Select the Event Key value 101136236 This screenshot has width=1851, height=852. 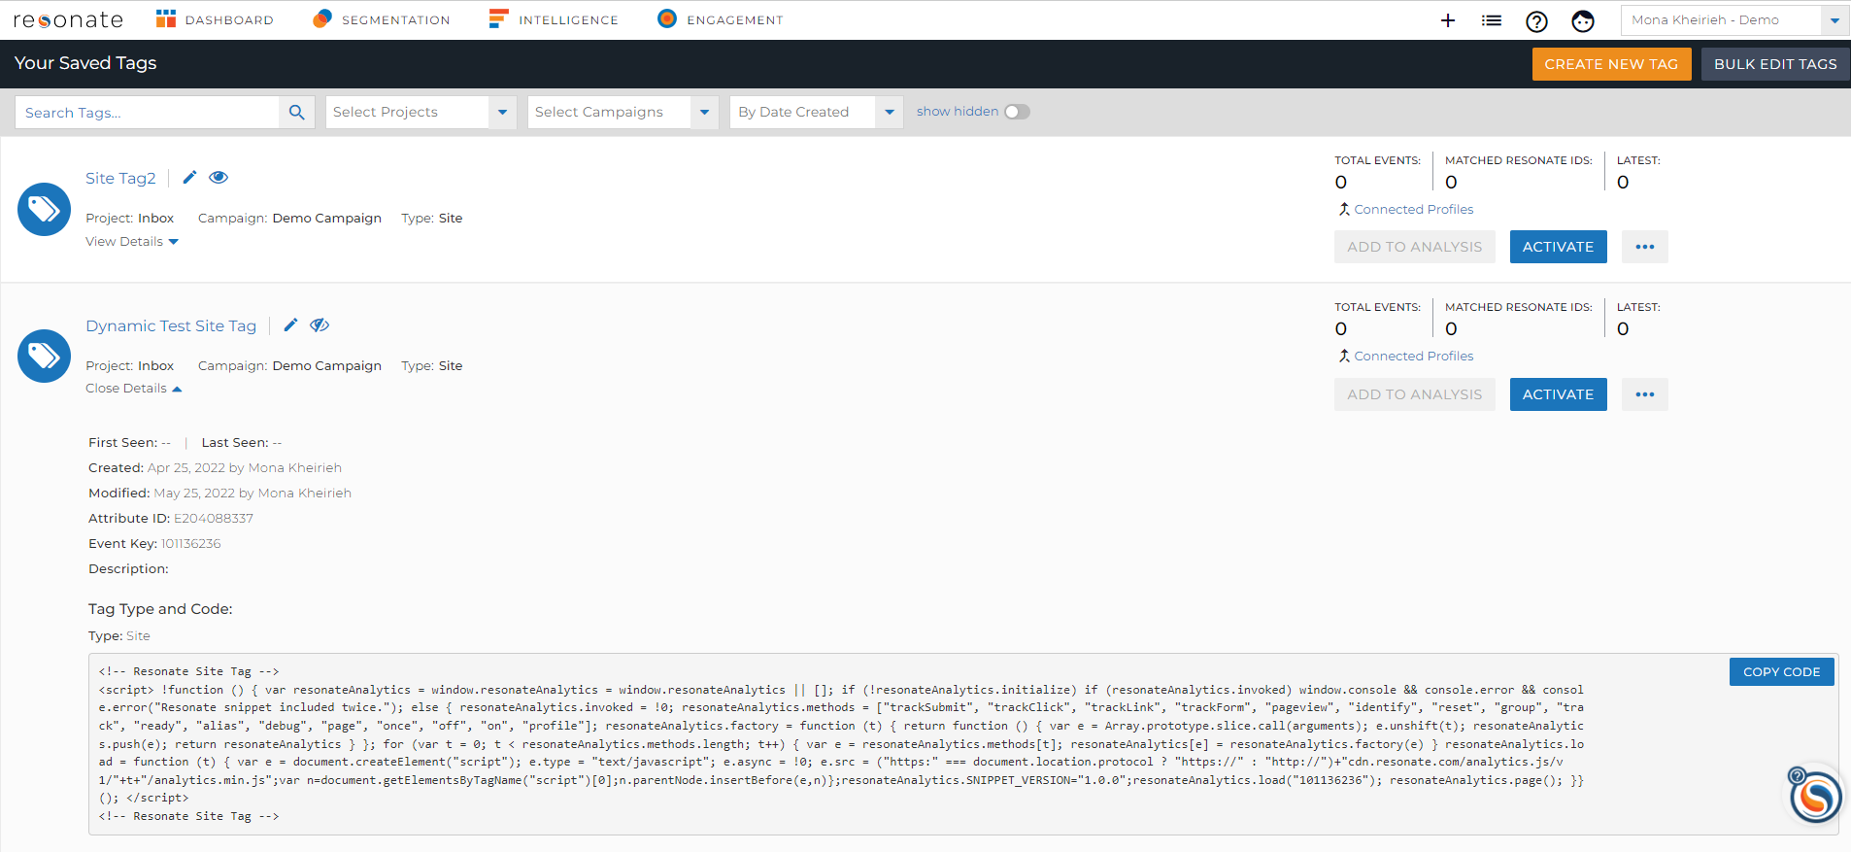pos(191,544)
